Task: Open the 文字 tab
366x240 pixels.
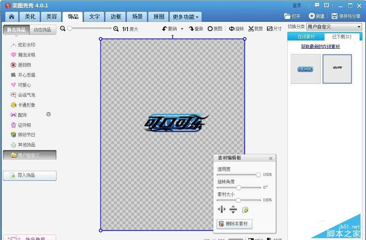Action: point(94,16)
